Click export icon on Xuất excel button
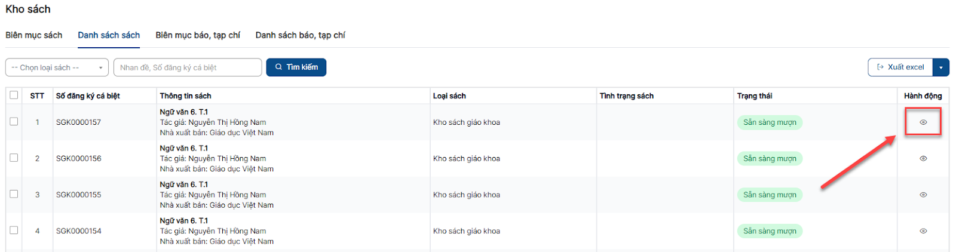 click(880, 67)
